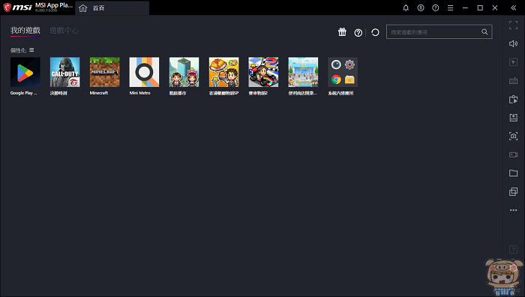Open the user account icon

point(421,7)
